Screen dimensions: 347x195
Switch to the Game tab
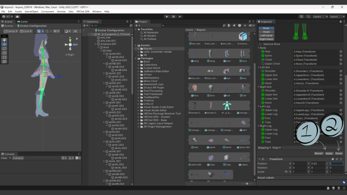23,22
